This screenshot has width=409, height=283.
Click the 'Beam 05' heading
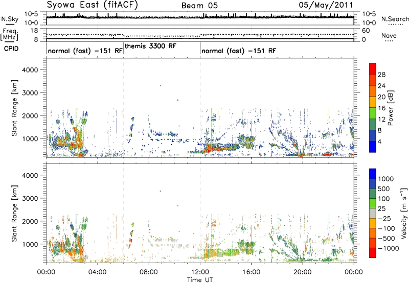coord(199,6)
